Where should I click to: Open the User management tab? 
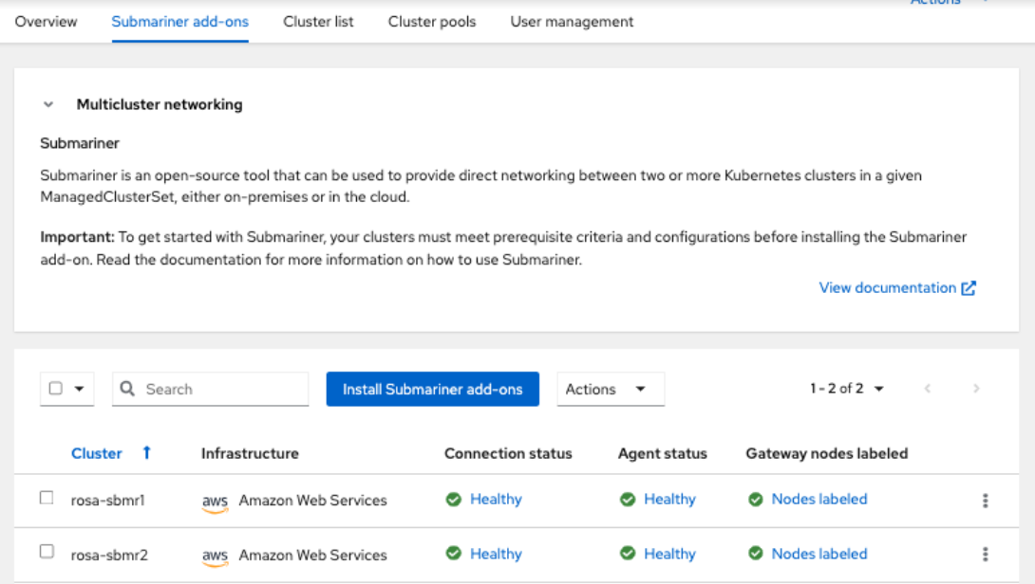coord(572,21)
